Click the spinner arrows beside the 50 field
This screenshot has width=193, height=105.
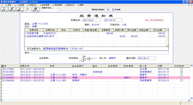click(113, 9)
